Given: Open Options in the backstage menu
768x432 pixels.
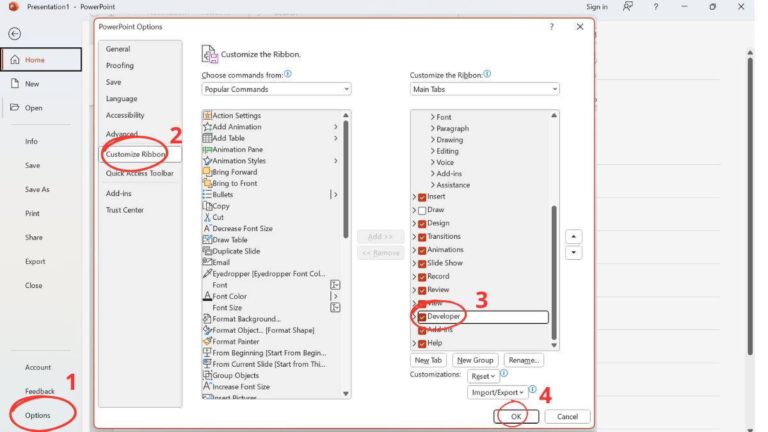Looking at the screenshot, I should pyautogui.click(x=38, y=415).
